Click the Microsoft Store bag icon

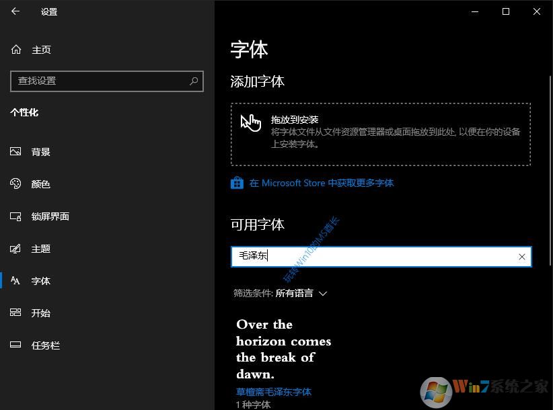[x=237, y=183]
